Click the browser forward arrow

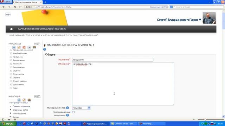[x=9, y=7]
